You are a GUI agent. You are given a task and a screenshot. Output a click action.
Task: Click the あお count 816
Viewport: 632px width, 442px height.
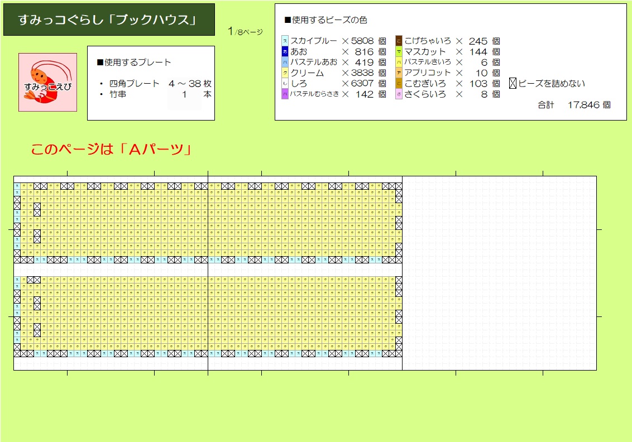[x=365, y=51]
